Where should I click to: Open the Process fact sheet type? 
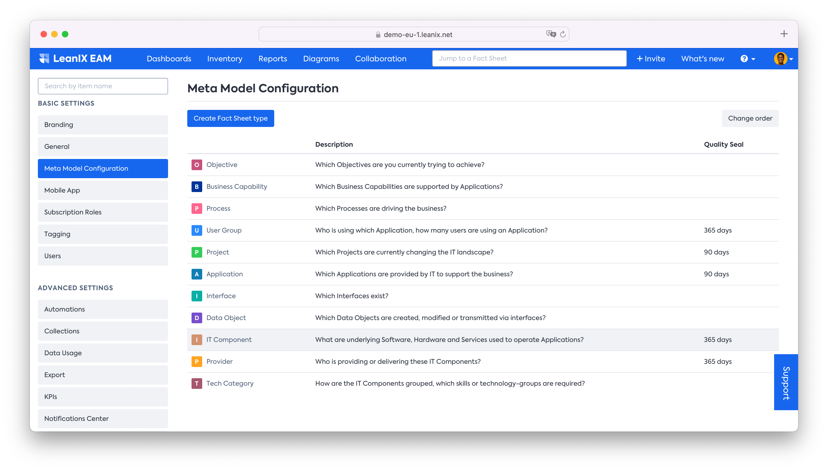pyautogui.click(x=218, y=208)
